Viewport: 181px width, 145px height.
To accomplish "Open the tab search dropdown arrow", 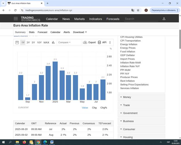I will [x=3, y=3].
